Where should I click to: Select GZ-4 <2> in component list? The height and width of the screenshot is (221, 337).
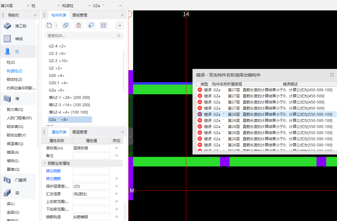tap(57, 46)
